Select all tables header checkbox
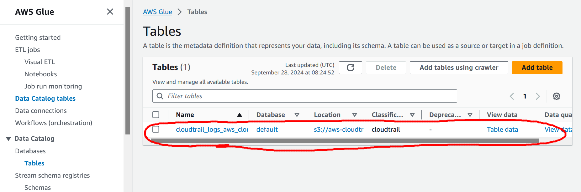 (156, 115)
